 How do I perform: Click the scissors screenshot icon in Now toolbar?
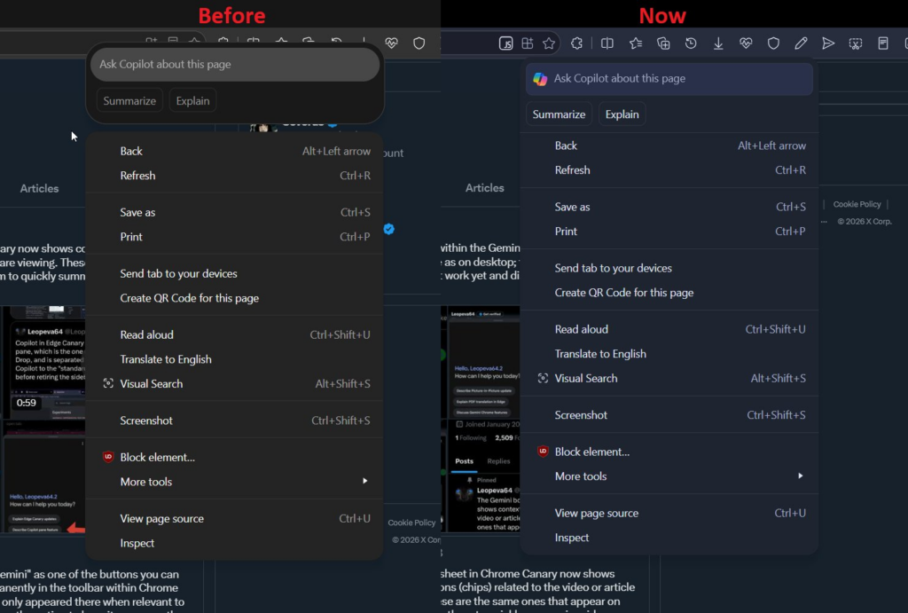pos(856,43)
